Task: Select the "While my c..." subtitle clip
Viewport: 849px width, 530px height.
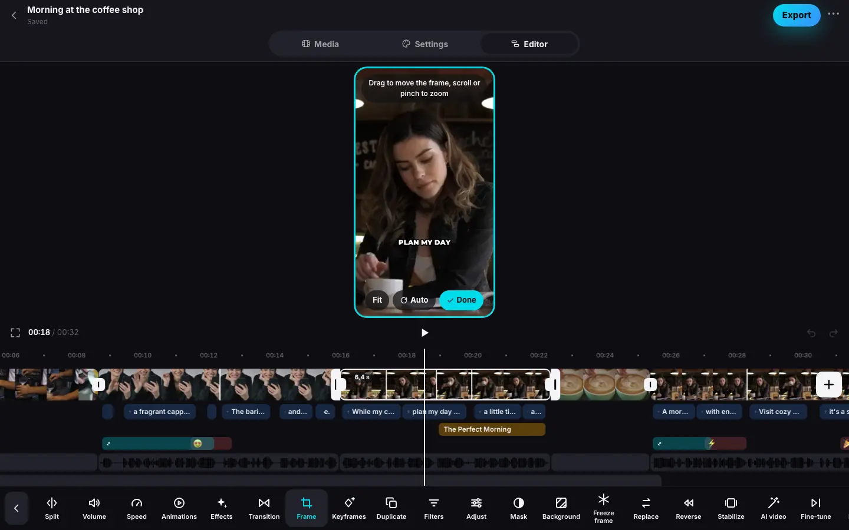Action: pos(371,412)
